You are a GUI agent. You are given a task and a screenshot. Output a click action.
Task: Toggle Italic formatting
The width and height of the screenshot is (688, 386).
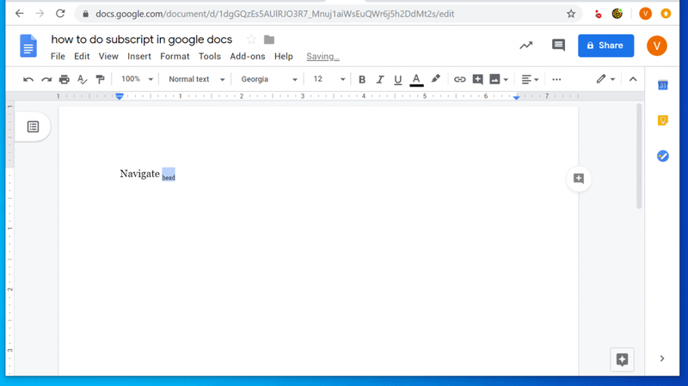[x=379, y=79]
